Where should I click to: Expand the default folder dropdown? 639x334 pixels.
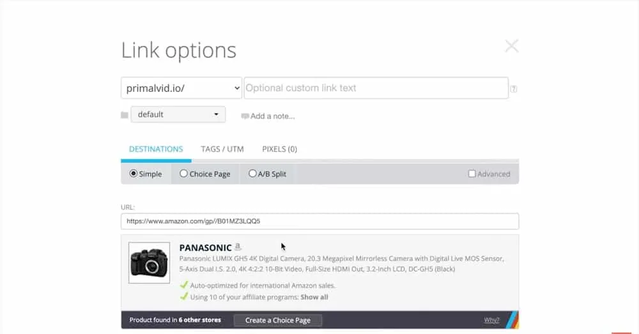178,115
